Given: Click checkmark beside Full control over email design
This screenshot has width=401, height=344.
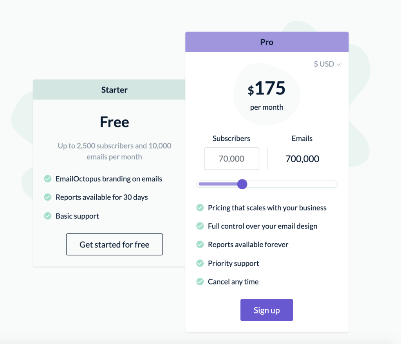Looking at the screenshot, I should 200,226.
